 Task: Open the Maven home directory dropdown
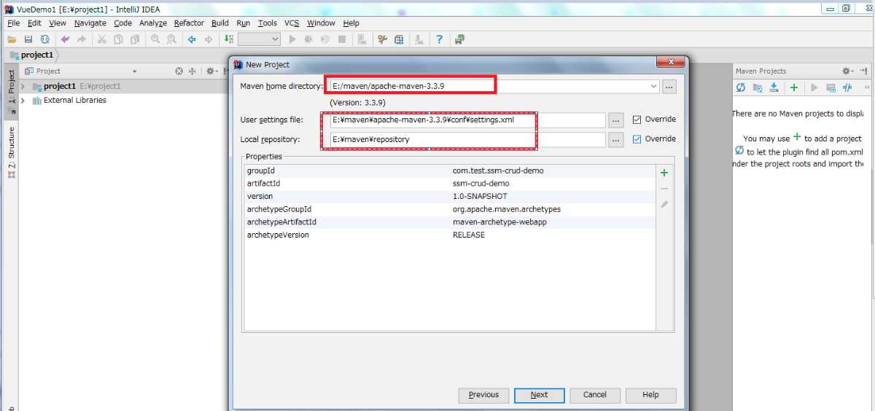click(x=653, y=86)
